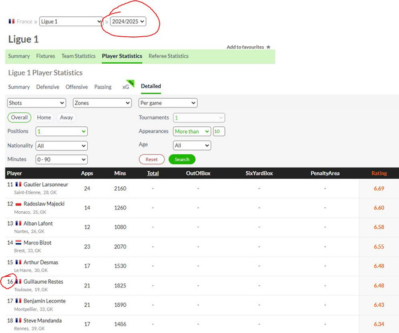Open the Shots category dropdown

[36, 103]
